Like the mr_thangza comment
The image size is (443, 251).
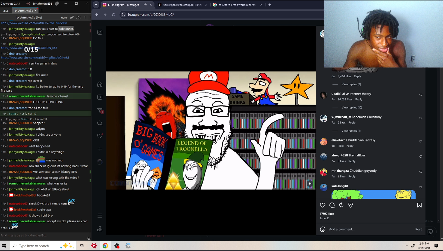421,172
